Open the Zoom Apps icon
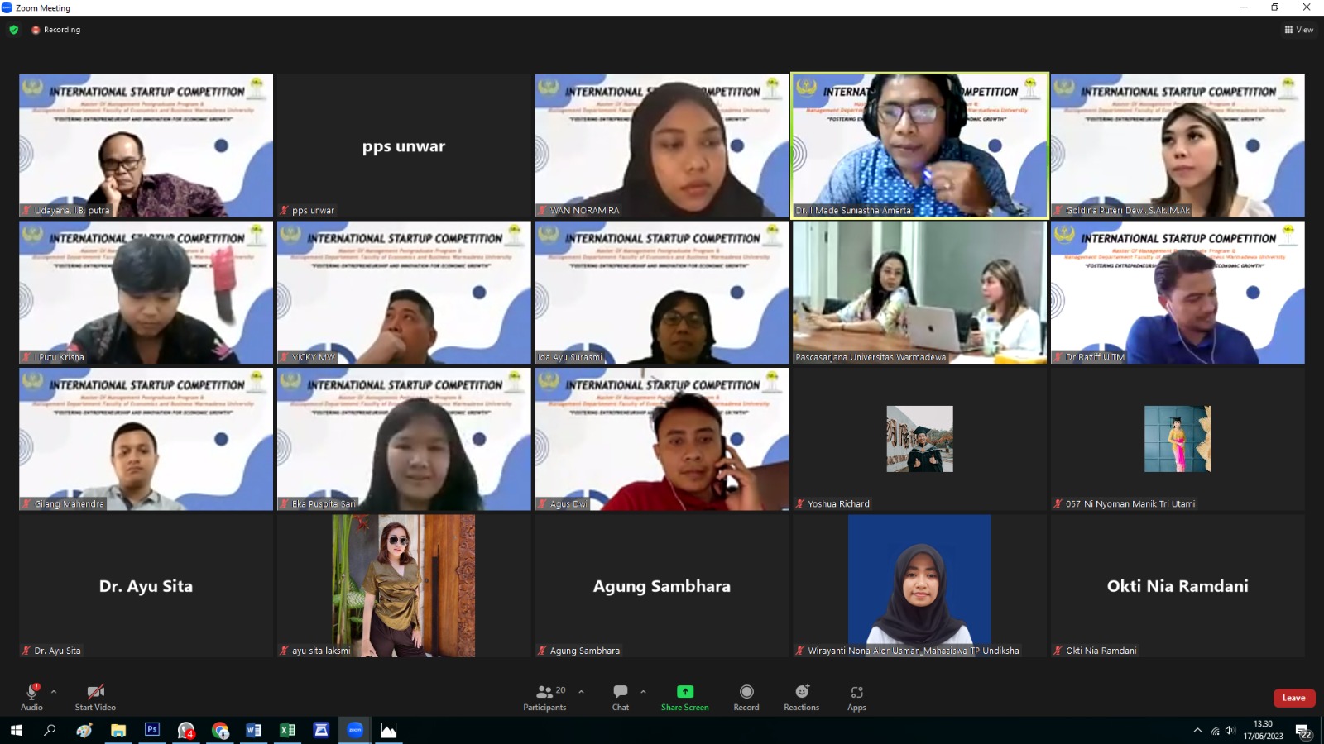 (856, 692)
